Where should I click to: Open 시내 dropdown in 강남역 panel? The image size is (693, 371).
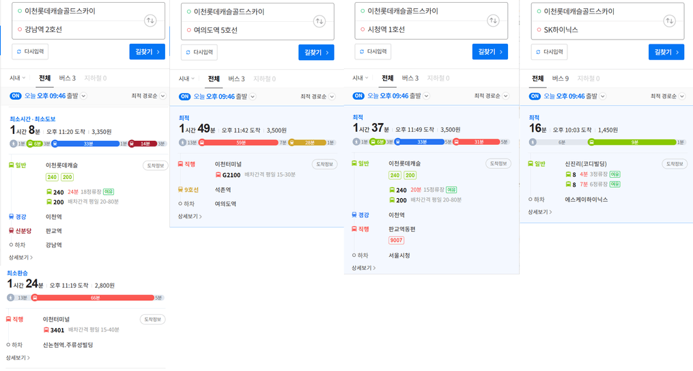[18, 78]
